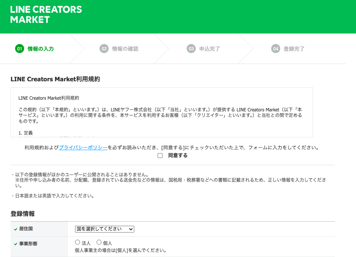The height and width of the screenshot is (257, 356).
Task: Click the step 01 circle icon
Action: tap(20, 49)
